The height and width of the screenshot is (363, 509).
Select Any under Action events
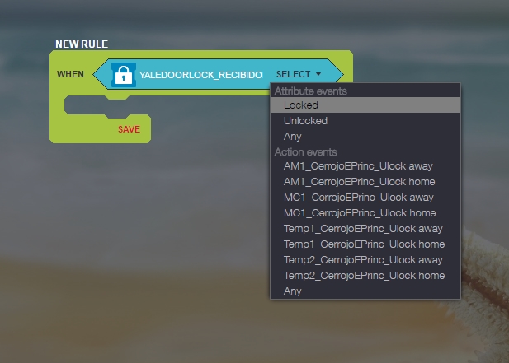[293, 291]
